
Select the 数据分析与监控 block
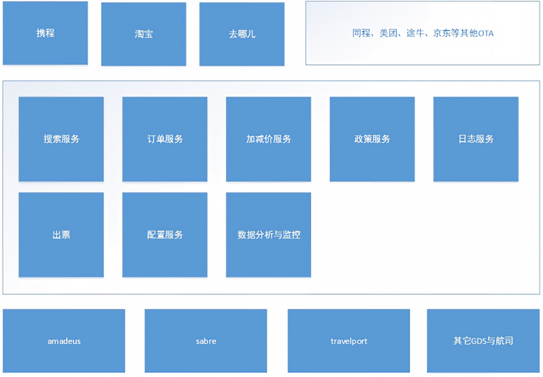[x=268, y=235]
